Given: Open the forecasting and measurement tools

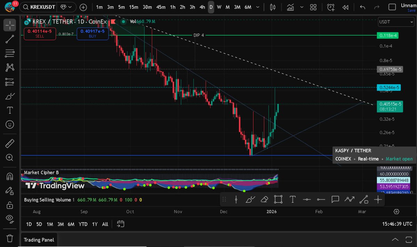Looking at the screenshot, I should coord(10,82).
